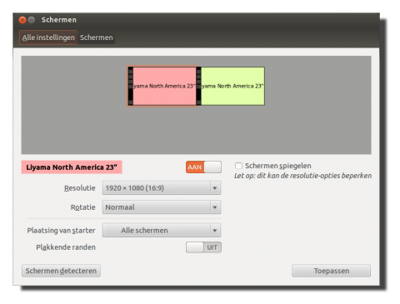This screenshot has height=304, width=400.
Task: Click the launcher strip on the green monitor
Action: pos(198,86)
